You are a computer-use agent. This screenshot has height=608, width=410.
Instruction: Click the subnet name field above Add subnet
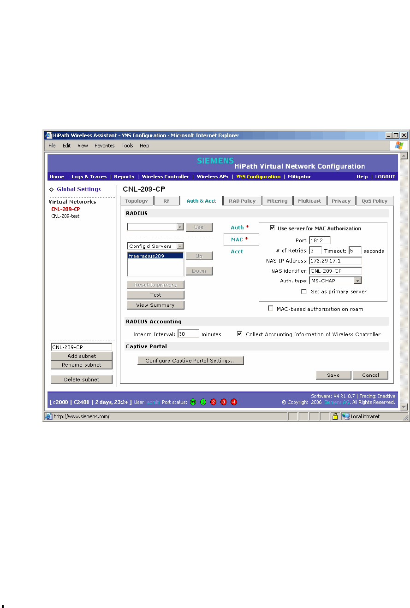[x=81, y=347]
